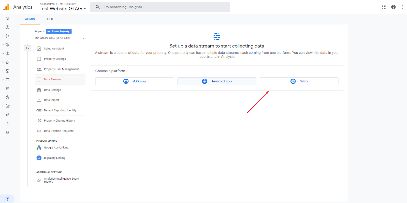
Task: Open the Google apps grid icon
Action: pyautogui.click(x=384, y=7)
